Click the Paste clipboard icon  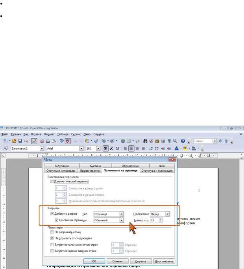coord(87,141)
